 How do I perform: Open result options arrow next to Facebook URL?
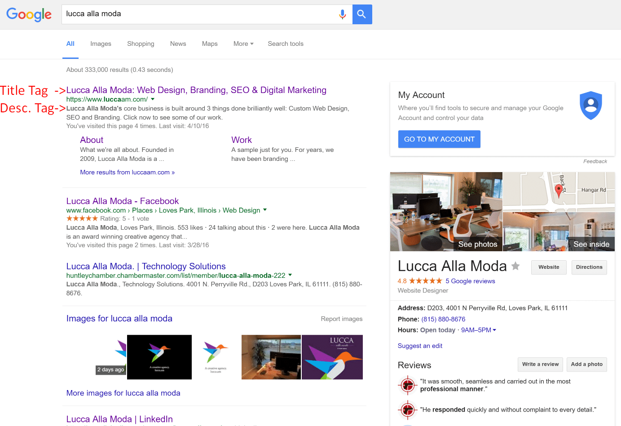(265, 210)
